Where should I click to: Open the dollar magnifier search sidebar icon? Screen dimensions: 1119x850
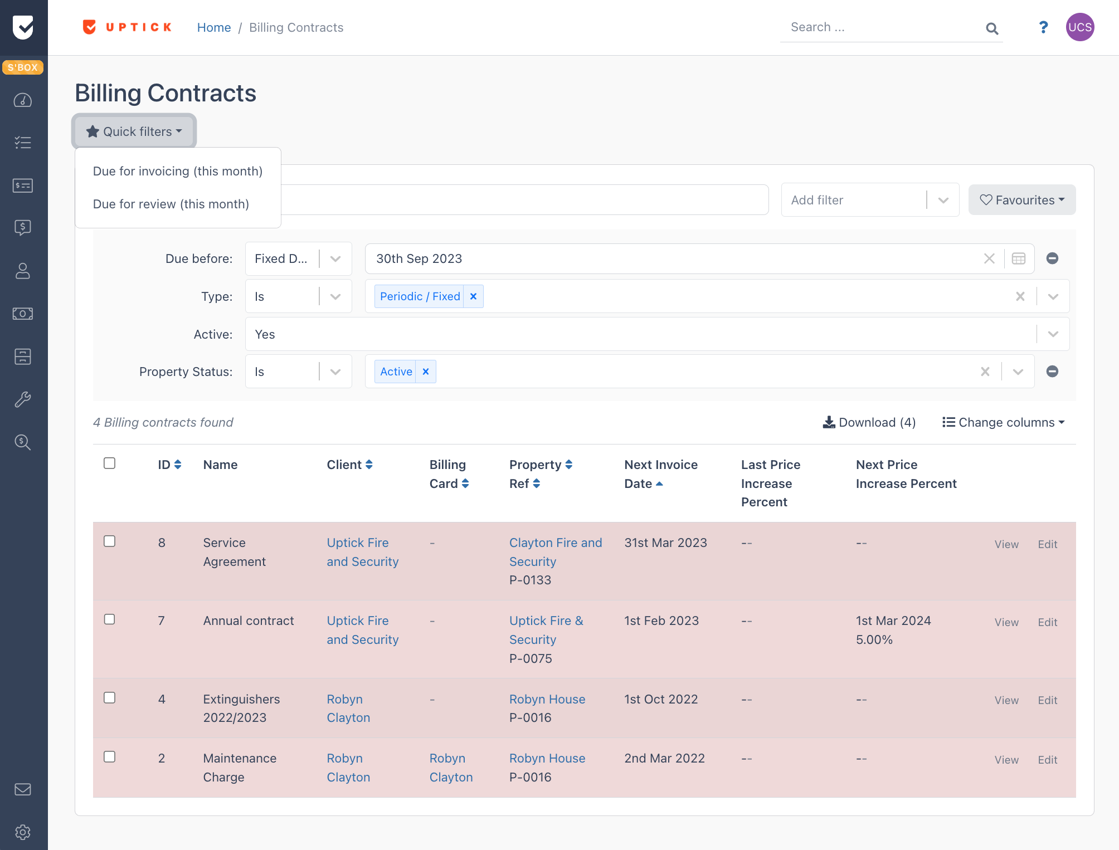click(x=23, y=442)
